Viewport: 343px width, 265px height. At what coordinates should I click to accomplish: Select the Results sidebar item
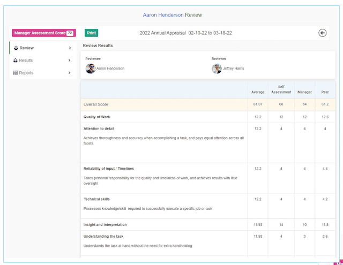tap(43, 60)
